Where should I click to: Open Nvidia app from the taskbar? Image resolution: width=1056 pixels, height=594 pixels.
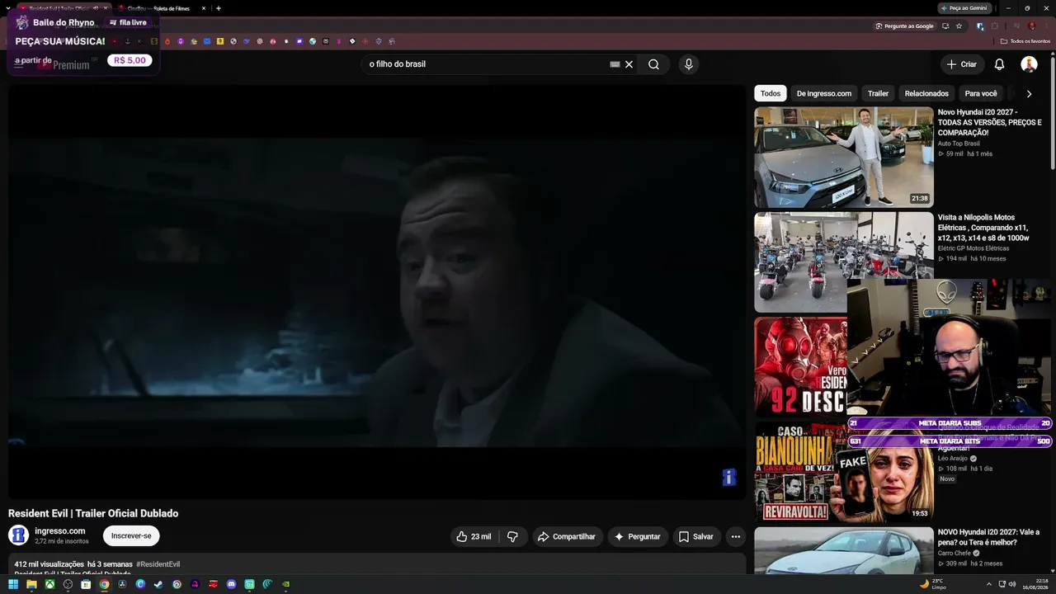click(285, 584)
